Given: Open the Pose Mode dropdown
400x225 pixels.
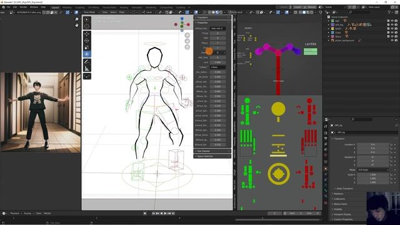Looking at the screenshot, I should 91,12.
